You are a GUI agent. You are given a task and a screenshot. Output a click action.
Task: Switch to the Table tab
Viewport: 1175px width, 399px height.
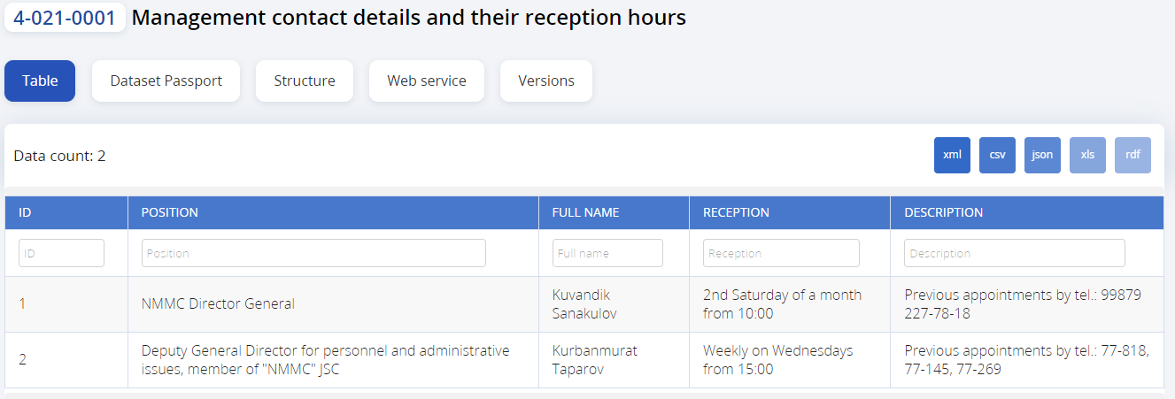tap(40, 81)
